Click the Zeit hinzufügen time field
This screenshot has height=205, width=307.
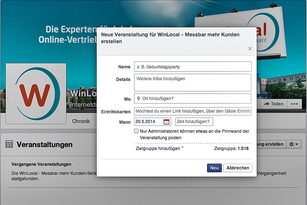(194, 122)
